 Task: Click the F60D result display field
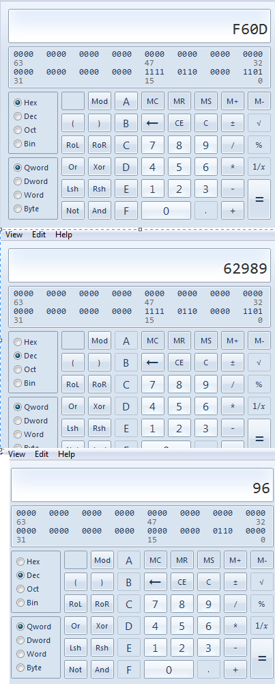point(140,26)
